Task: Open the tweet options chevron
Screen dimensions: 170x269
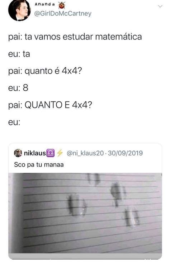Action: coord(160,6)
